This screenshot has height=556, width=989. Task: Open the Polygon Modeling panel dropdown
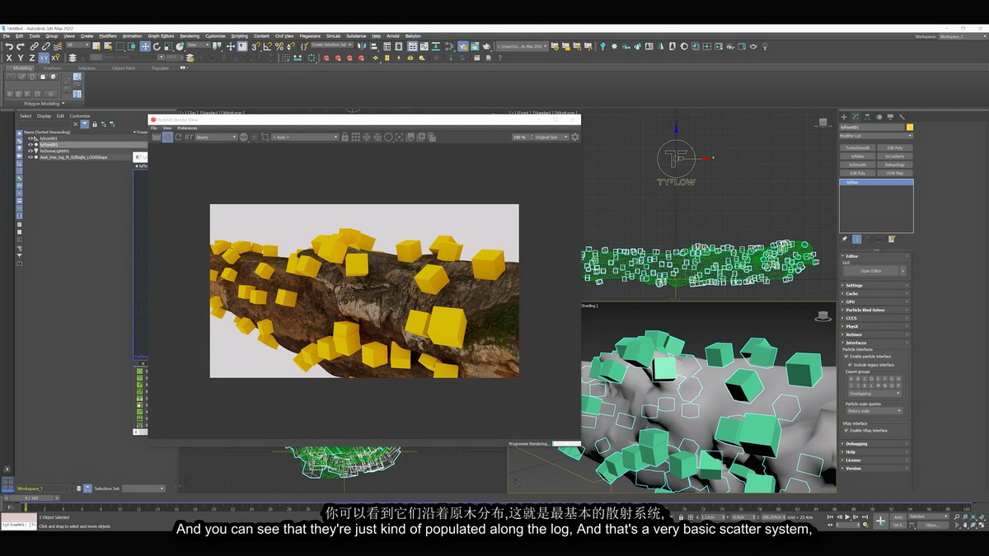click(43, 104)
